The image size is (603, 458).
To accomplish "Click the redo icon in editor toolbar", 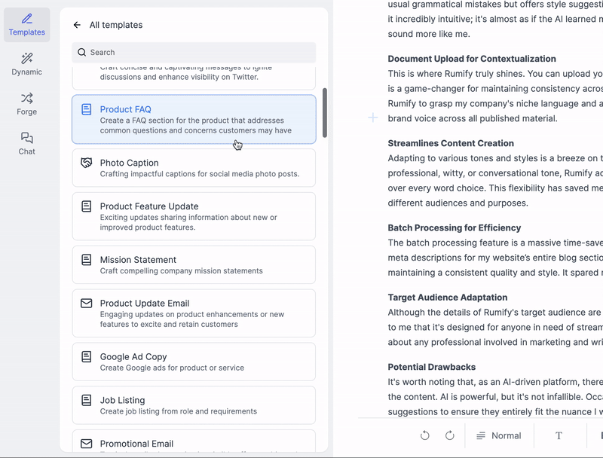I will (x=450, y=435).
